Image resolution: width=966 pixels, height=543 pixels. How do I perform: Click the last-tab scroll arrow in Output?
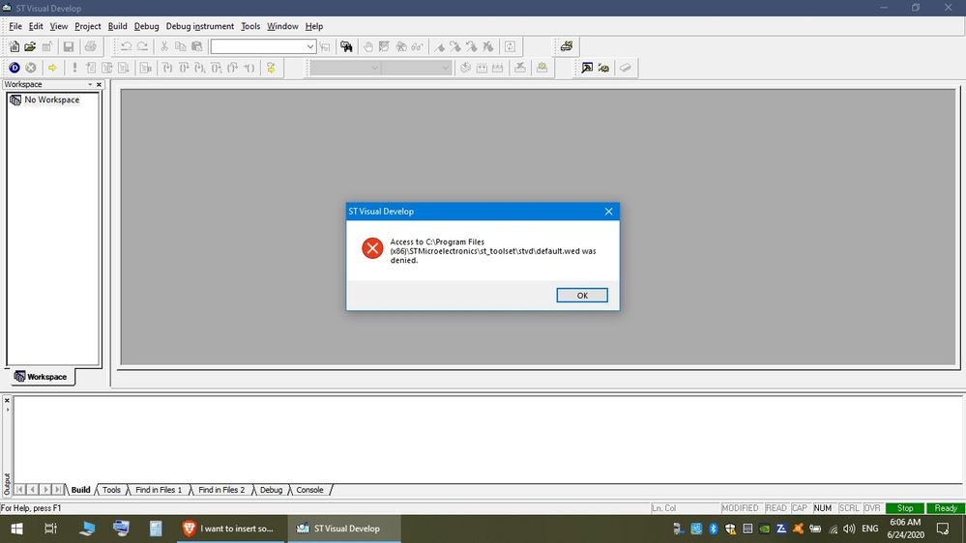pyautogui.click(x=58, y=490)
